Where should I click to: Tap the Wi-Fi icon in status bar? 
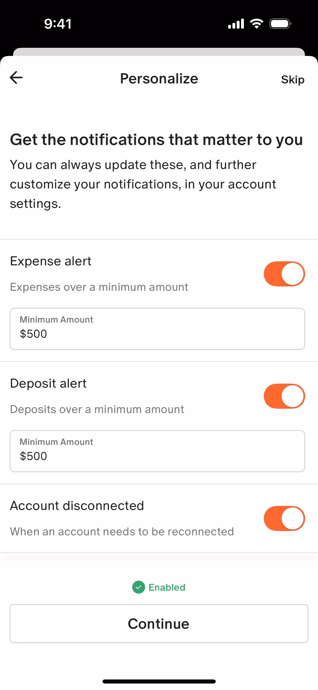click(x=257, y=24)
